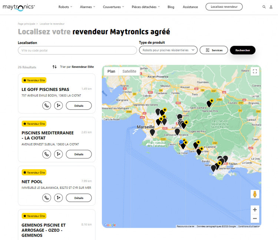Zoom in on the map
The width and height of the screenshot is (278, 240).
tap(255, 210)
